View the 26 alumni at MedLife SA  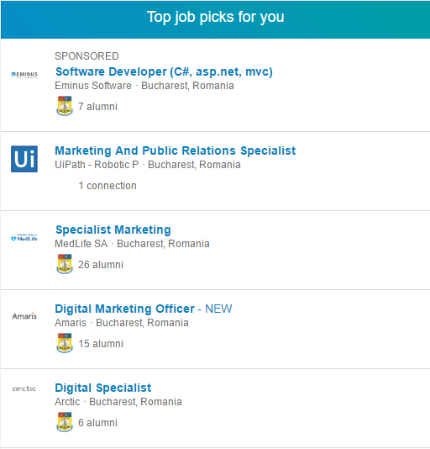[x=101, y=265]
